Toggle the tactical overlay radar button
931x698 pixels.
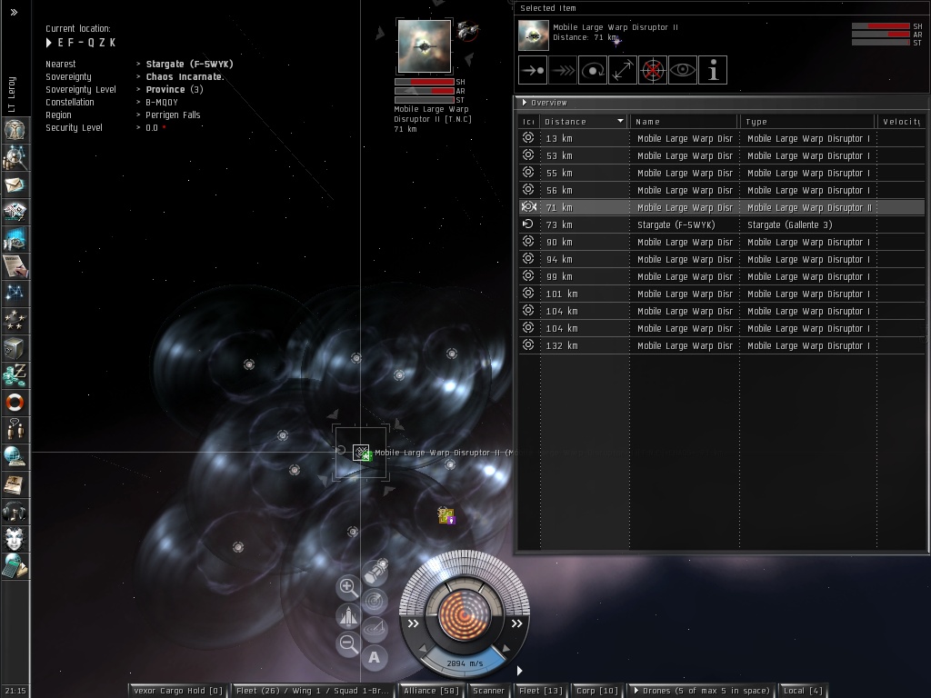pos(374,601)
